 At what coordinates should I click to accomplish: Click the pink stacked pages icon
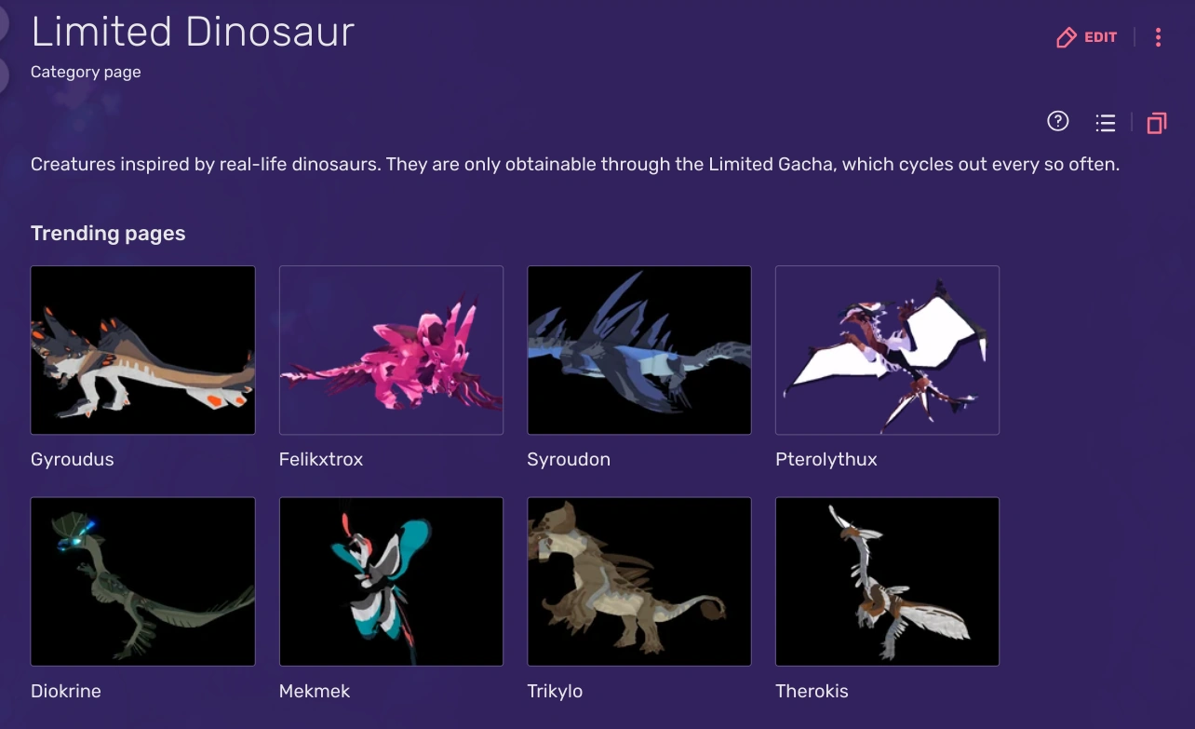click(x=1157, y=122)
